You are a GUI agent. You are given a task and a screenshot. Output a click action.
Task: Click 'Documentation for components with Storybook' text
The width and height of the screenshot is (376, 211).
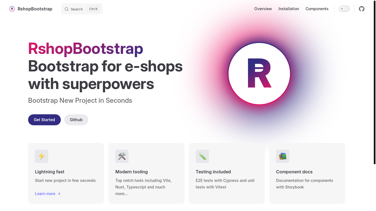tap(305, 184)
